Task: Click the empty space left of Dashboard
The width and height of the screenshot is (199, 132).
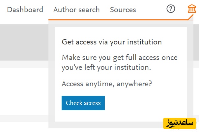Action: (3, 10)
